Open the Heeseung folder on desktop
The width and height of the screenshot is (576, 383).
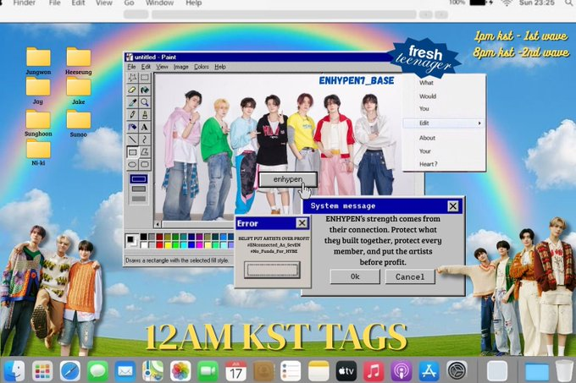pos(78,61)
